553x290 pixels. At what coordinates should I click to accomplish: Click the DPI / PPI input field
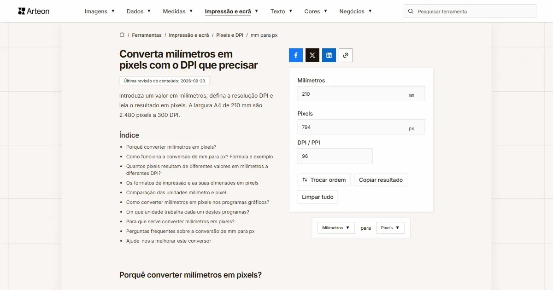pyautogui.click(x=335, y=156)
